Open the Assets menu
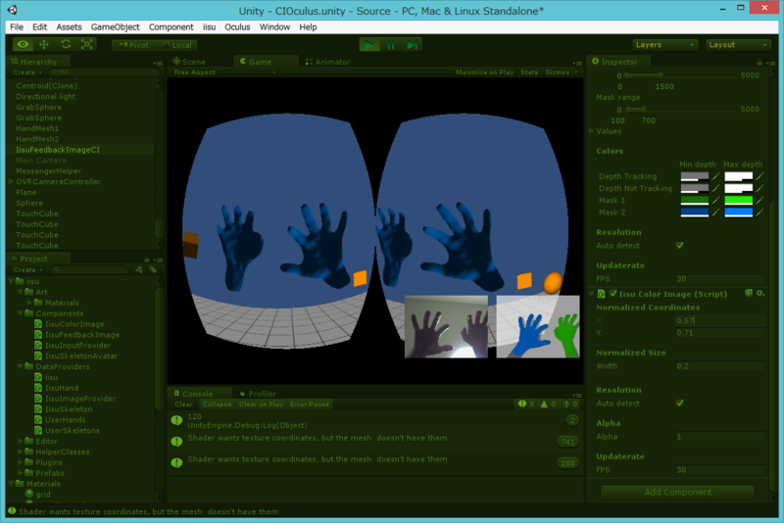Image resolution: width=784 pixels, height=523 pixels. point(69,27)
